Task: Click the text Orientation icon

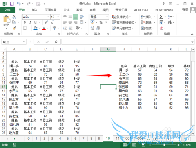Action: pyautogui.click(x=78, y=28)
